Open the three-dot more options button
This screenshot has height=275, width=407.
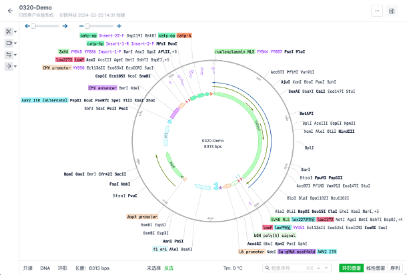377,11
